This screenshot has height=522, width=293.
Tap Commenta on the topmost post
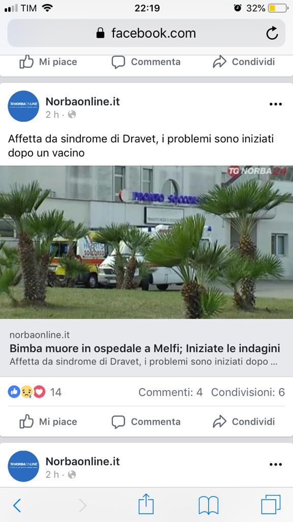(x=146, y=62)
